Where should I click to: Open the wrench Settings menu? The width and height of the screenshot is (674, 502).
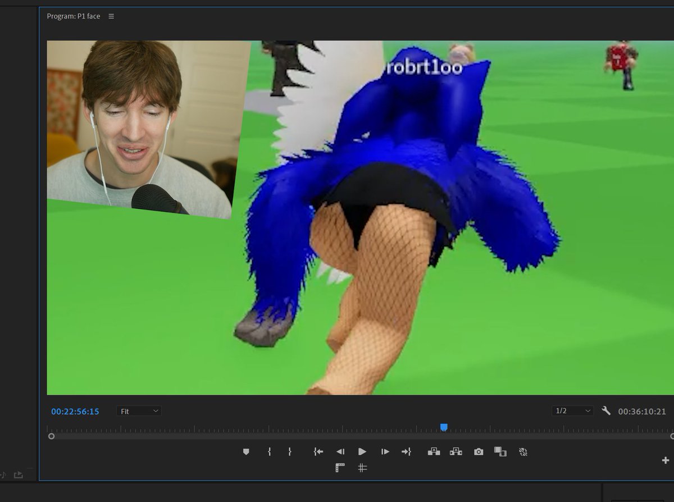pos(606,411)
